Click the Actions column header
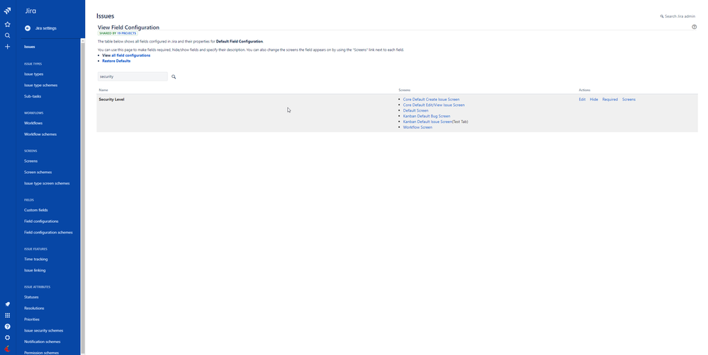 click(585, 90)
